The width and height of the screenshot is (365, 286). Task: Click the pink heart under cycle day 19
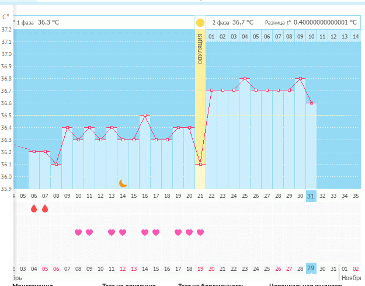point(178,232)
